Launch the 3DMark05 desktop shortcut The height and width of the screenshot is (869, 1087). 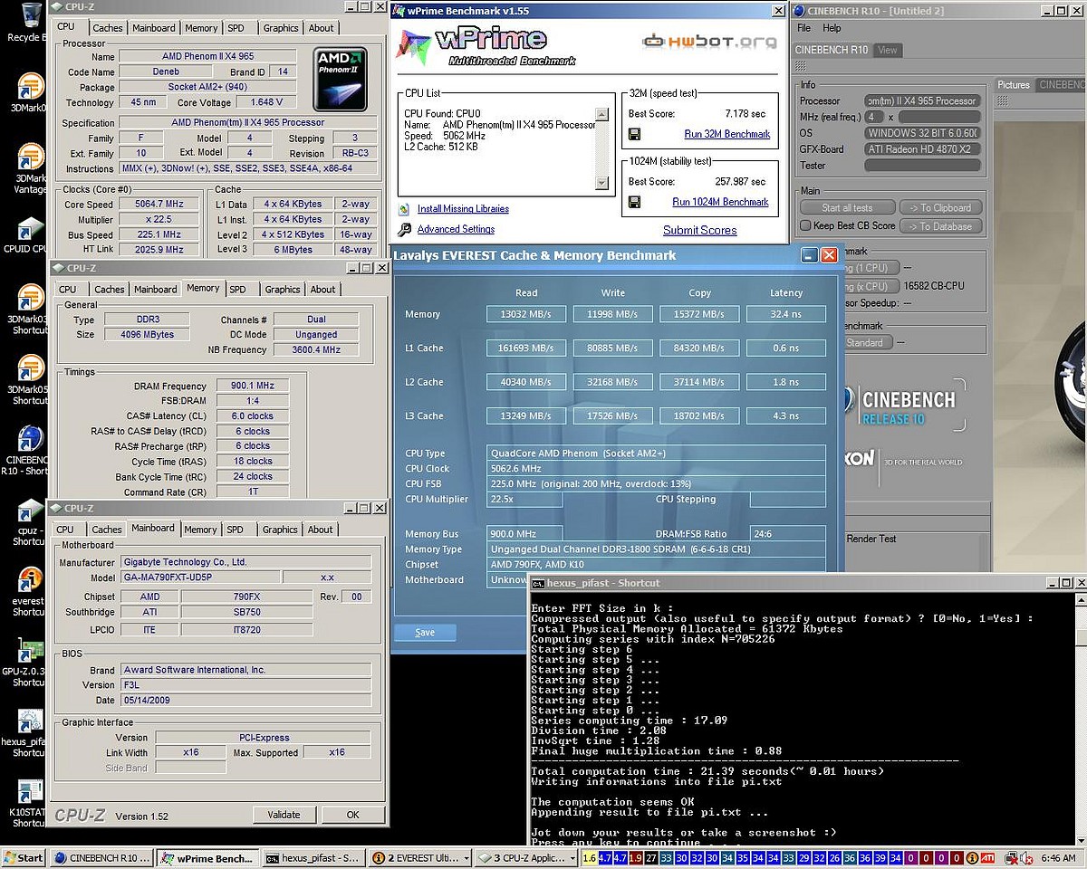(x=31, y=368)
